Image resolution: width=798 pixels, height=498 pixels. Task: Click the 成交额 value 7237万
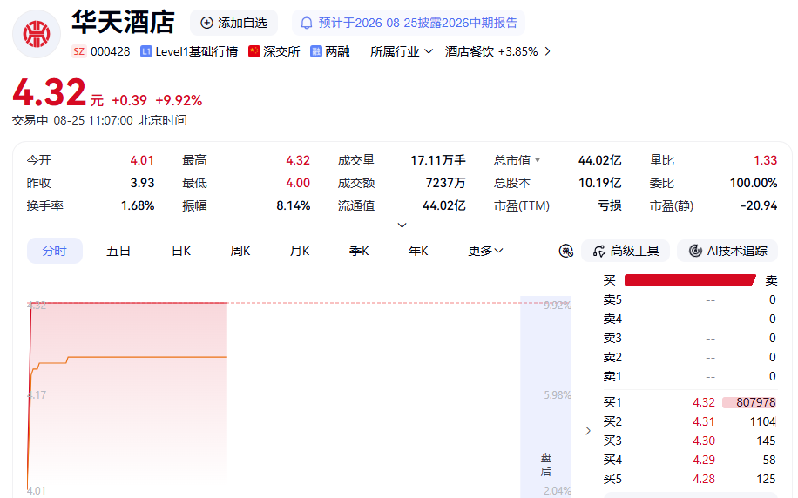coord(445,183)
